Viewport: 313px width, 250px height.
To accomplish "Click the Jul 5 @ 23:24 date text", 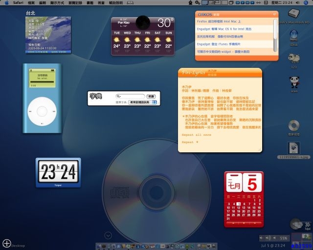I will (x=273, y=246).
